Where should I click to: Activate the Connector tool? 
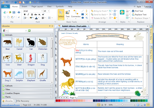click(76, 14)
